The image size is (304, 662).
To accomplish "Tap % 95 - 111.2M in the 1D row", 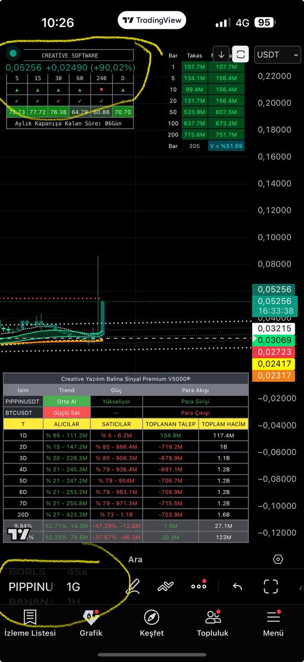I will click(66, 435).
